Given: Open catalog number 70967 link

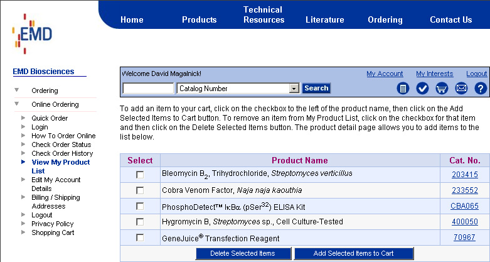Looking at the screenshot, I should coord(464,237).
